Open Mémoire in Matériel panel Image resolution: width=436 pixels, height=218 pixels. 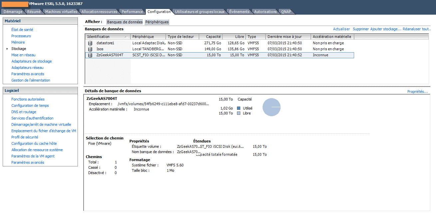[x=18, y=42]
